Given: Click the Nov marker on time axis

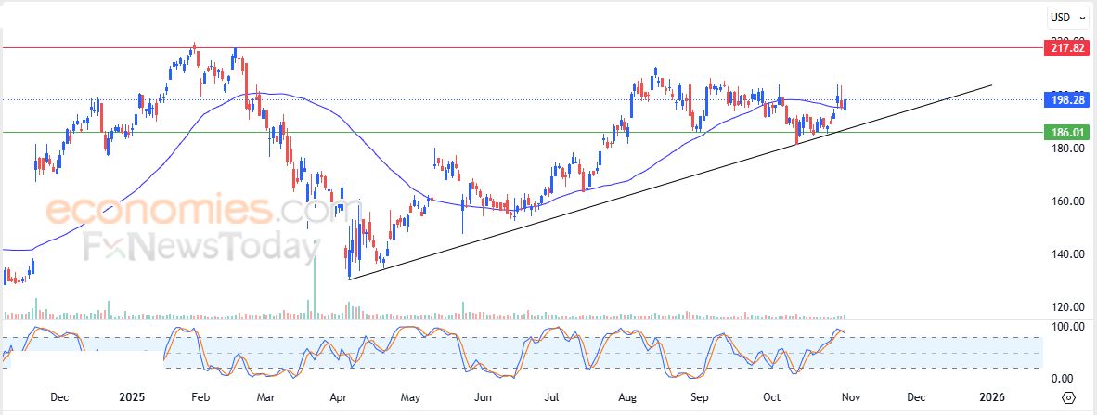Looking at the screenshot, I should (x=846, y=397).
